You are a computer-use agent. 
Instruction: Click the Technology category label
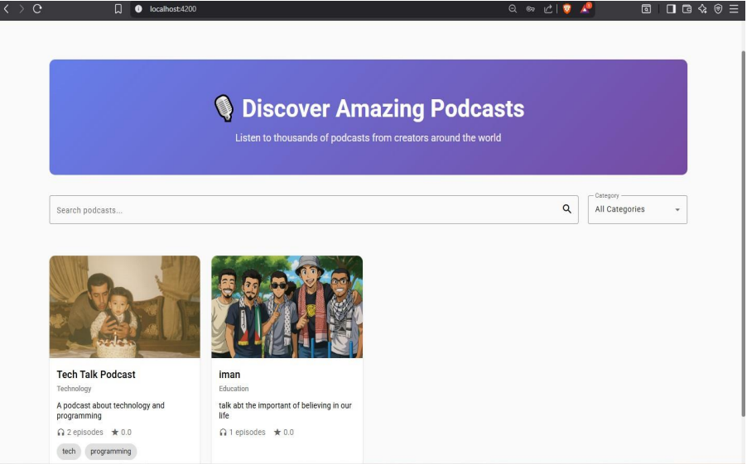point(74,389)
